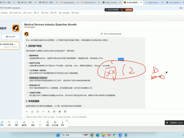Select the circle shape annotation tool
Viewport: 184px width, 138px height.
(17, 123)
